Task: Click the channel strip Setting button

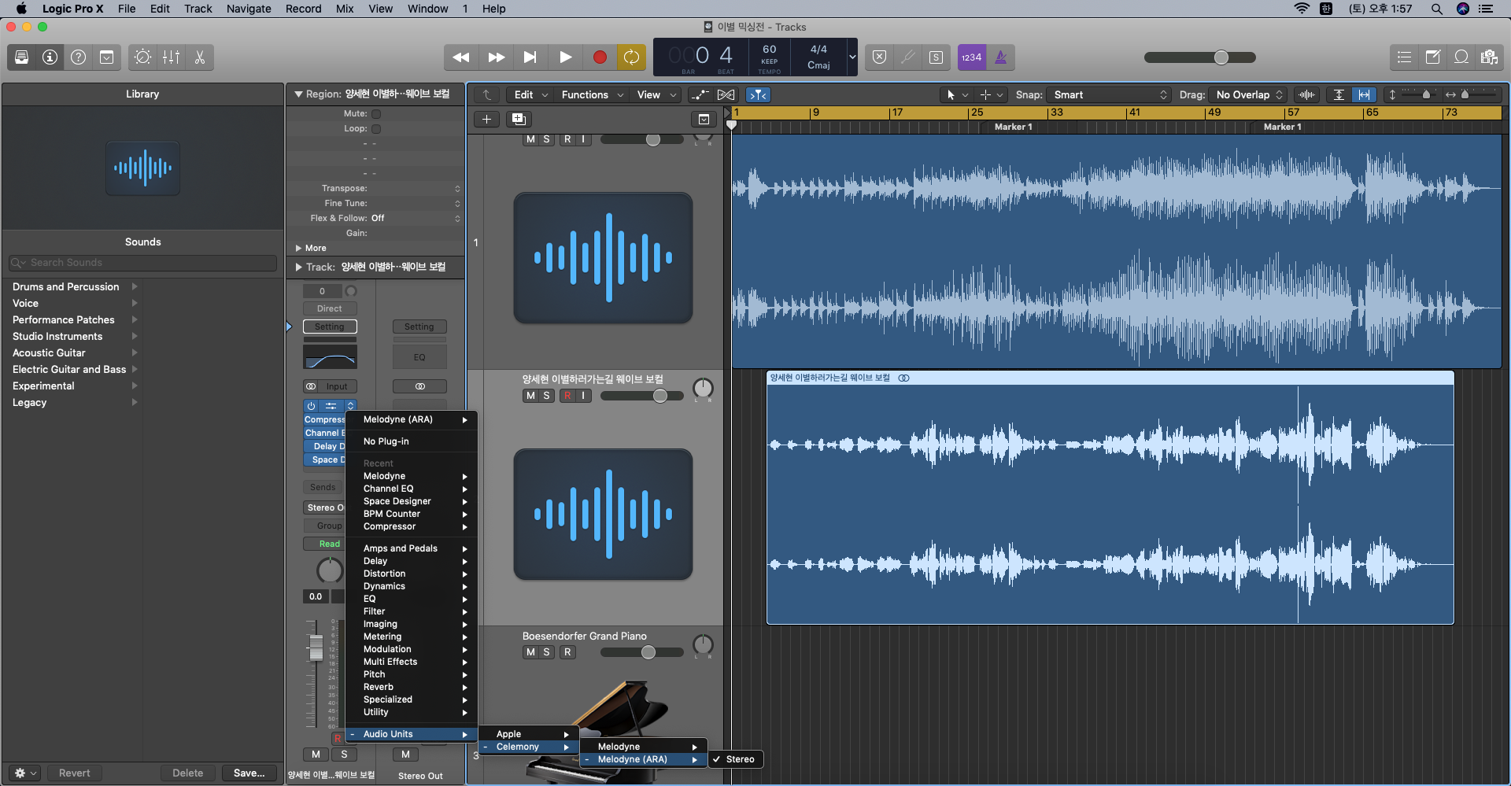Action: [x=330, y=327]
